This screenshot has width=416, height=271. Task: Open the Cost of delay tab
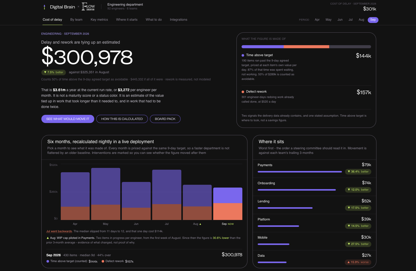point(52,20)
